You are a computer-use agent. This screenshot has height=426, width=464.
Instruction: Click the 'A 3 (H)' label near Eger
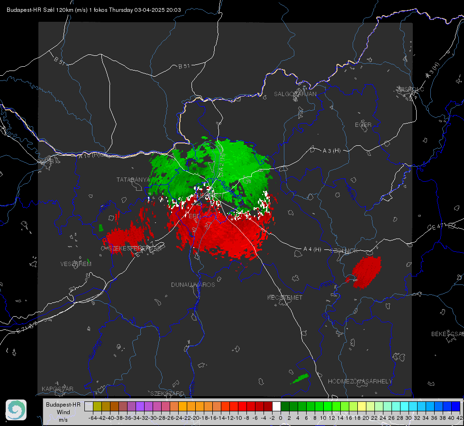coord(331,151)
